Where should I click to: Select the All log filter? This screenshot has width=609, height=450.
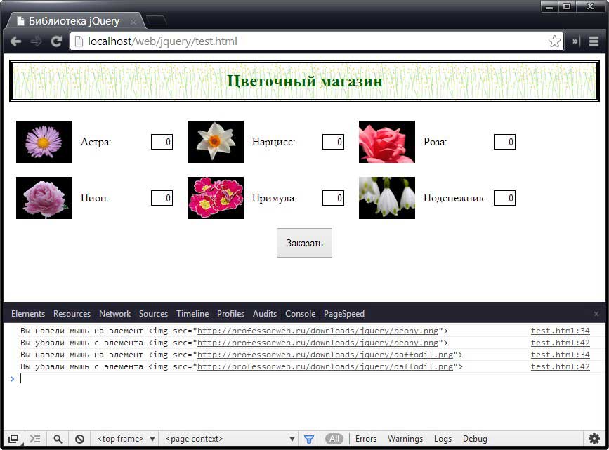point(334,439)
